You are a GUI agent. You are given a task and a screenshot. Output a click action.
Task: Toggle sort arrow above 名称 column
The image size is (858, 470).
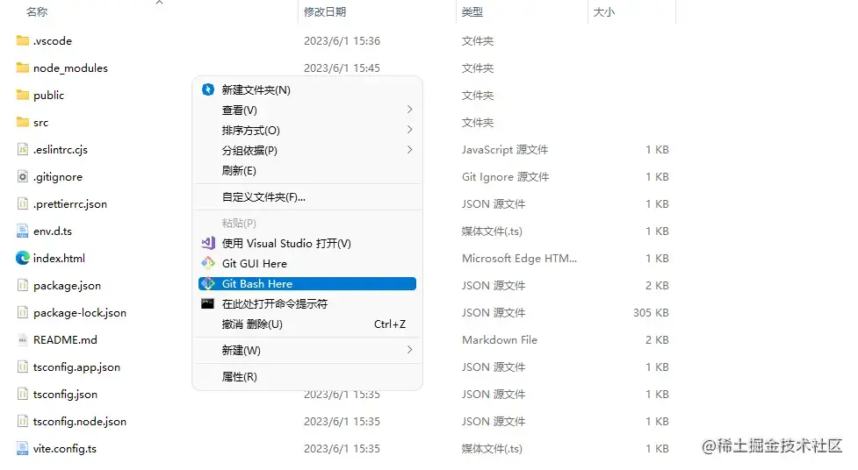tap(159, 3)
